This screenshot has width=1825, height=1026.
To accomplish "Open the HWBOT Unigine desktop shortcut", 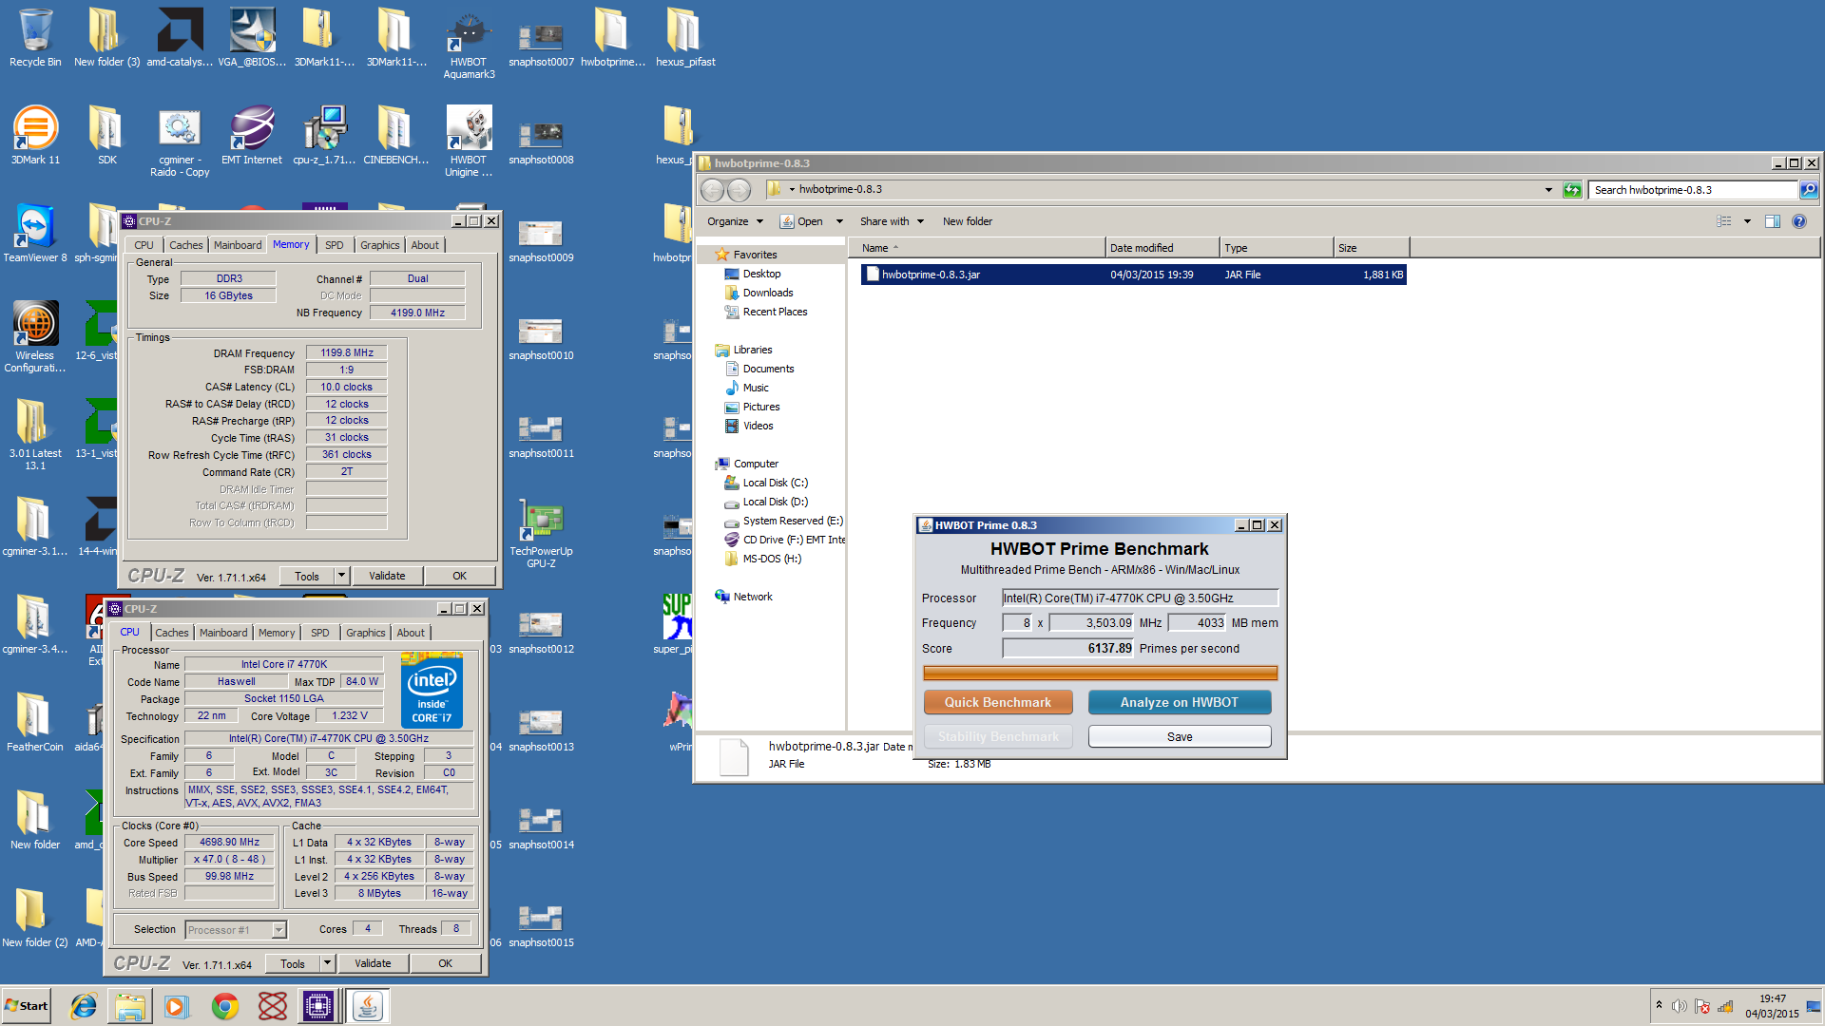I will point(469,141).
